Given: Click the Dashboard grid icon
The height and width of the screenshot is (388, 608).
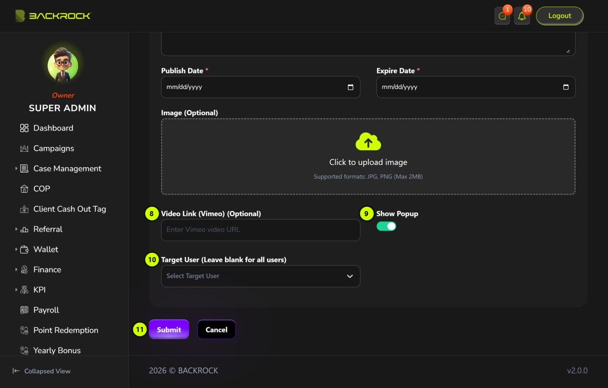Looking at the screenshot, I should point(24,128).
